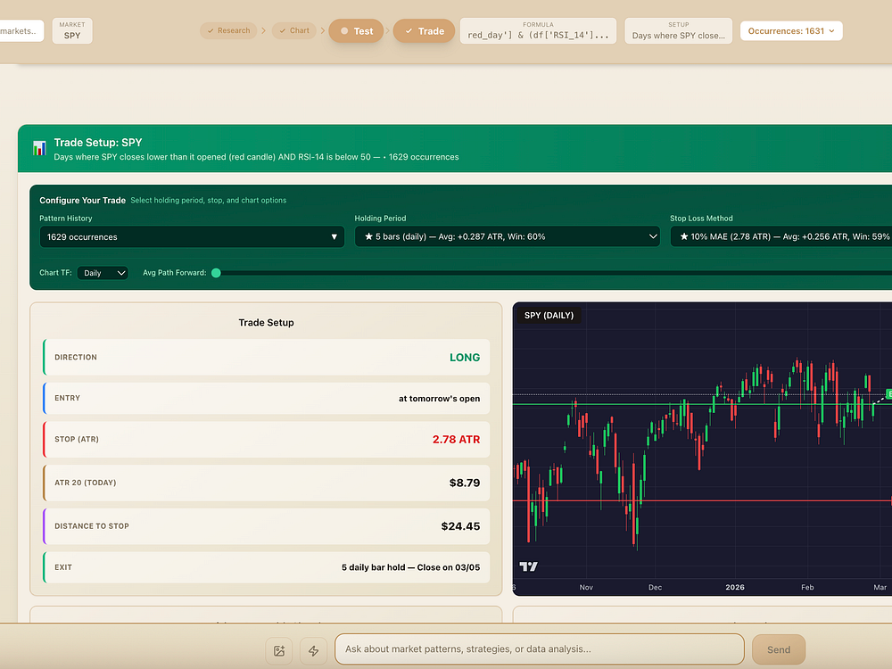Image resolution: width=892 pixels, height=669 pixels.
Task: Click the lightning bolt quick actions icon
Action: point(313,650)
